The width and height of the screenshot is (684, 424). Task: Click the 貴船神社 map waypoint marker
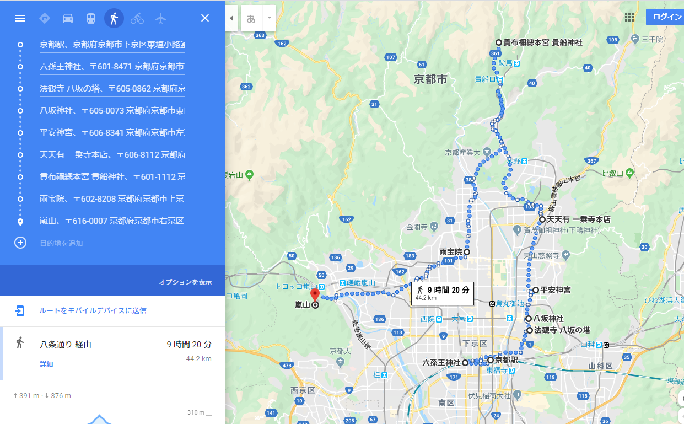pyautogui.click(x=499, y=42)
